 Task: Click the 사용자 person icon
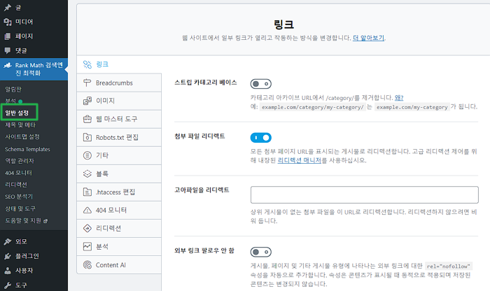(x=8, y=271)
